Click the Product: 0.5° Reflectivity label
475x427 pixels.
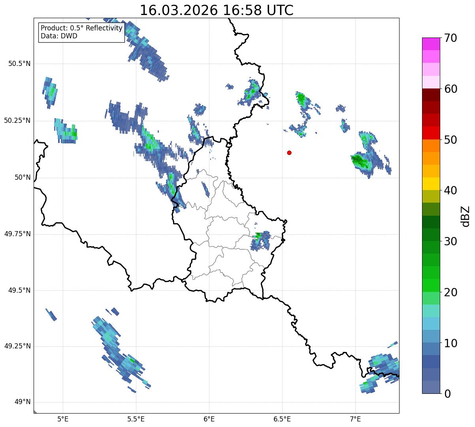tap(82, 28)
